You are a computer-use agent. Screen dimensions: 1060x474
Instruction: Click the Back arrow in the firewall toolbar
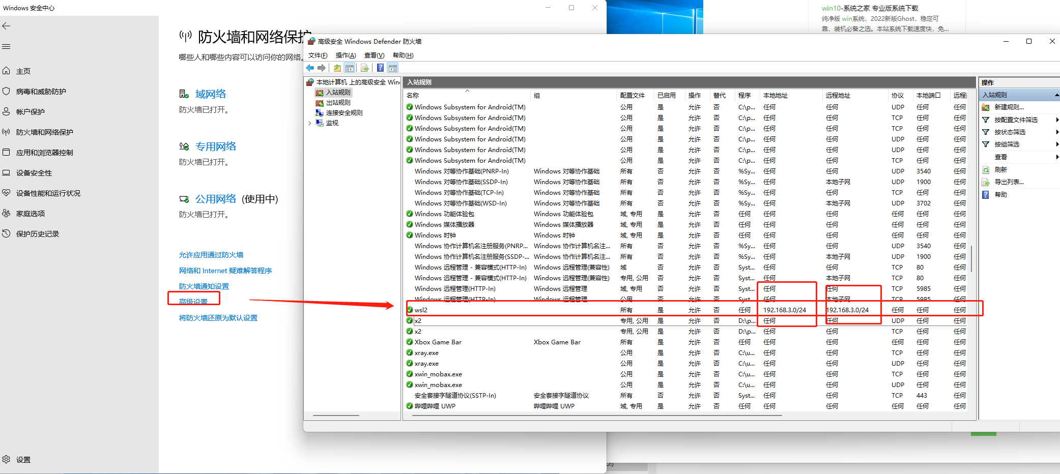(x=310, y=68)
